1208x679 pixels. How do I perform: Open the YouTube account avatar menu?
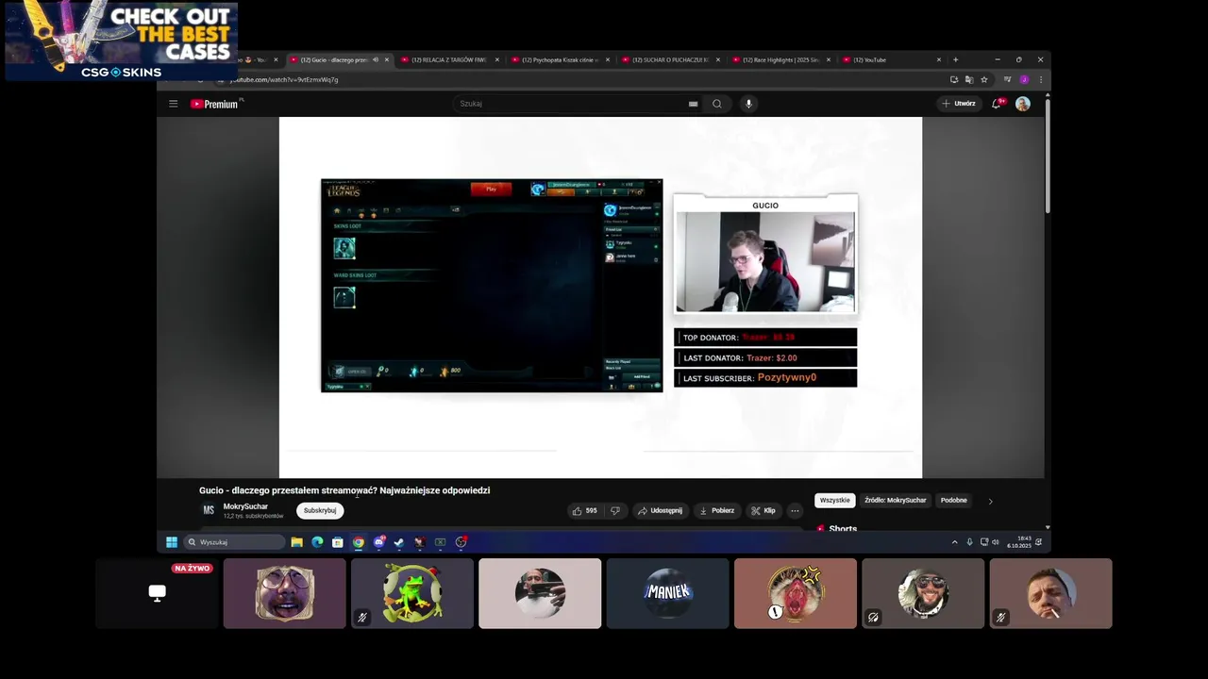(1023, 104)
